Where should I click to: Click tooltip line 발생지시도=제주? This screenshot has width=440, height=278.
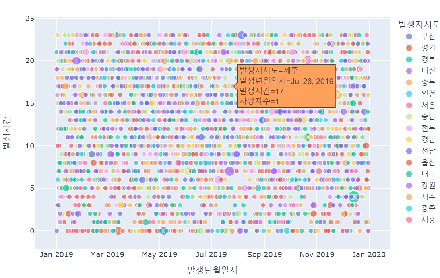pos(269,70)
